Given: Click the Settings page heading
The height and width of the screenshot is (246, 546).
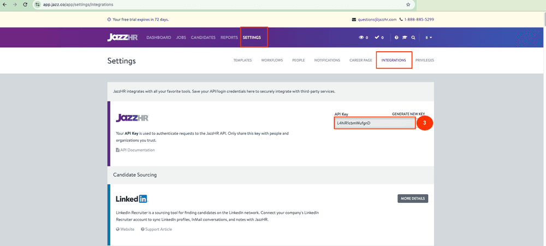Looking at the screenshot, I should (122, 61).
